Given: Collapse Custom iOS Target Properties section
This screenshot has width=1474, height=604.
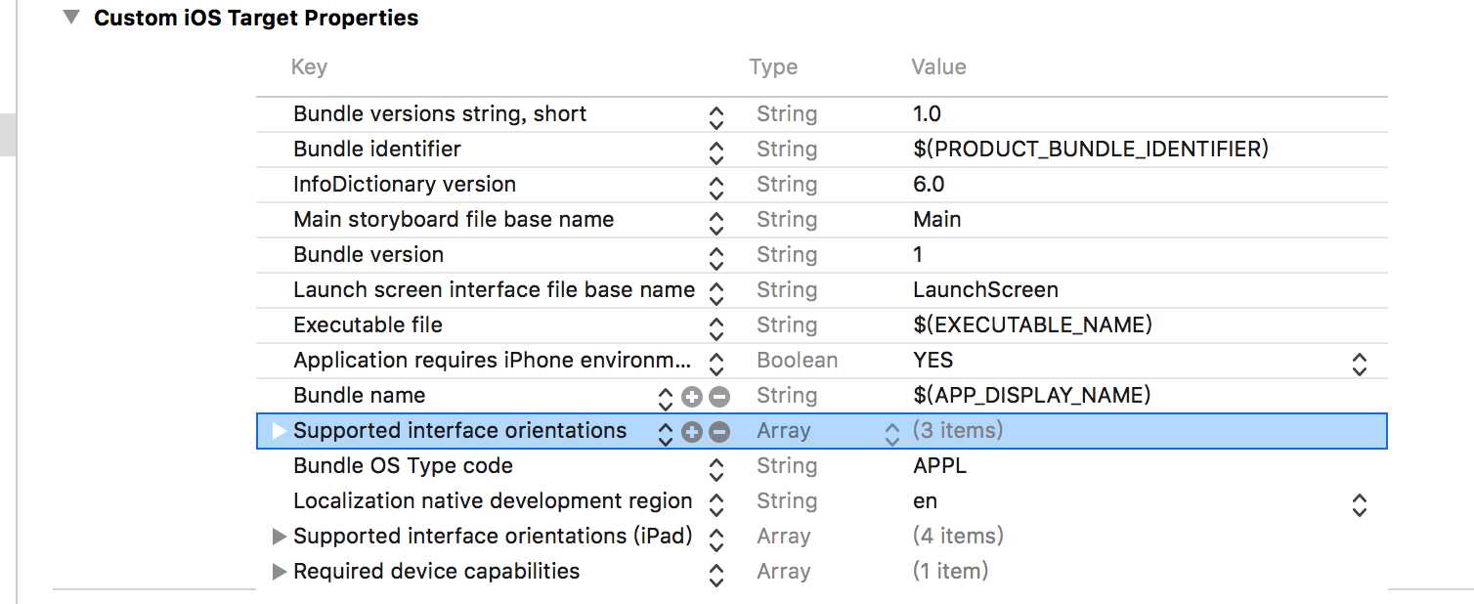Looking at the screenshot, I should coord(70,18).
